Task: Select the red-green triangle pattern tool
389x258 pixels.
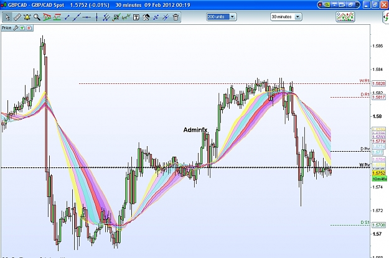Action: point(47,17)
